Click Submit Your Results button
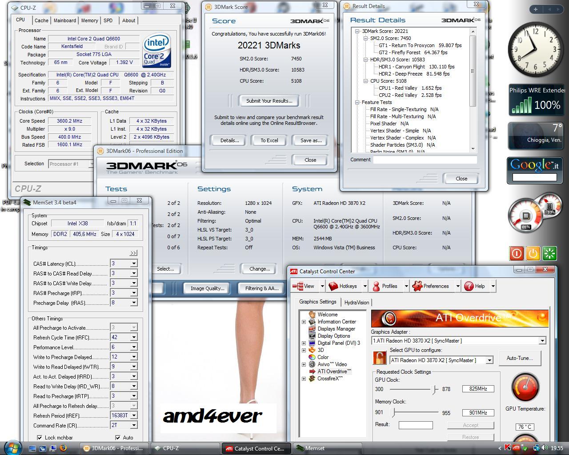 tap(269, 101)
